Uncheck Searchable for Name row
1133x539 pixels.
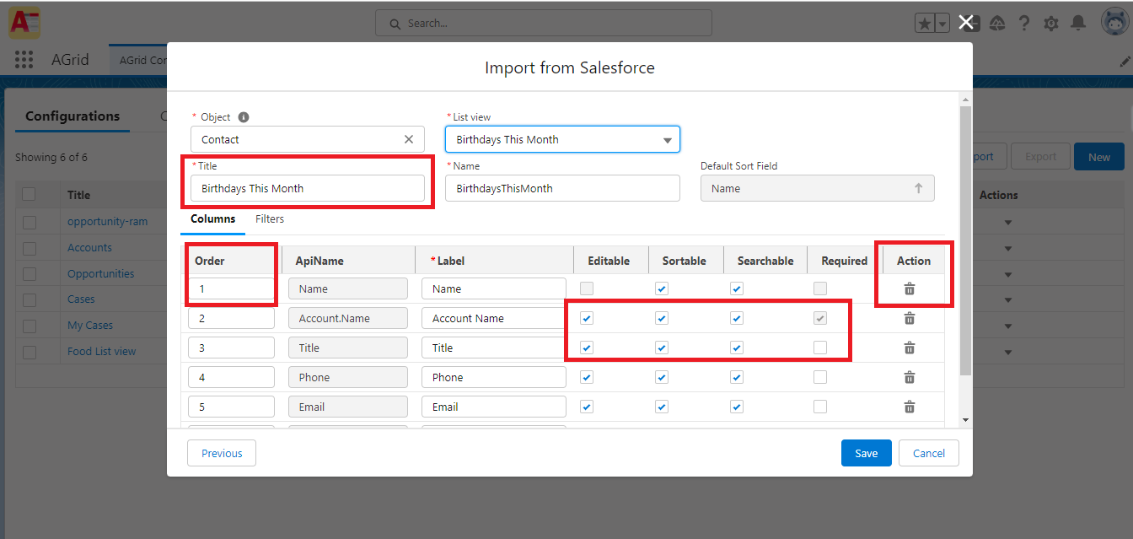[x=737, y=288]
